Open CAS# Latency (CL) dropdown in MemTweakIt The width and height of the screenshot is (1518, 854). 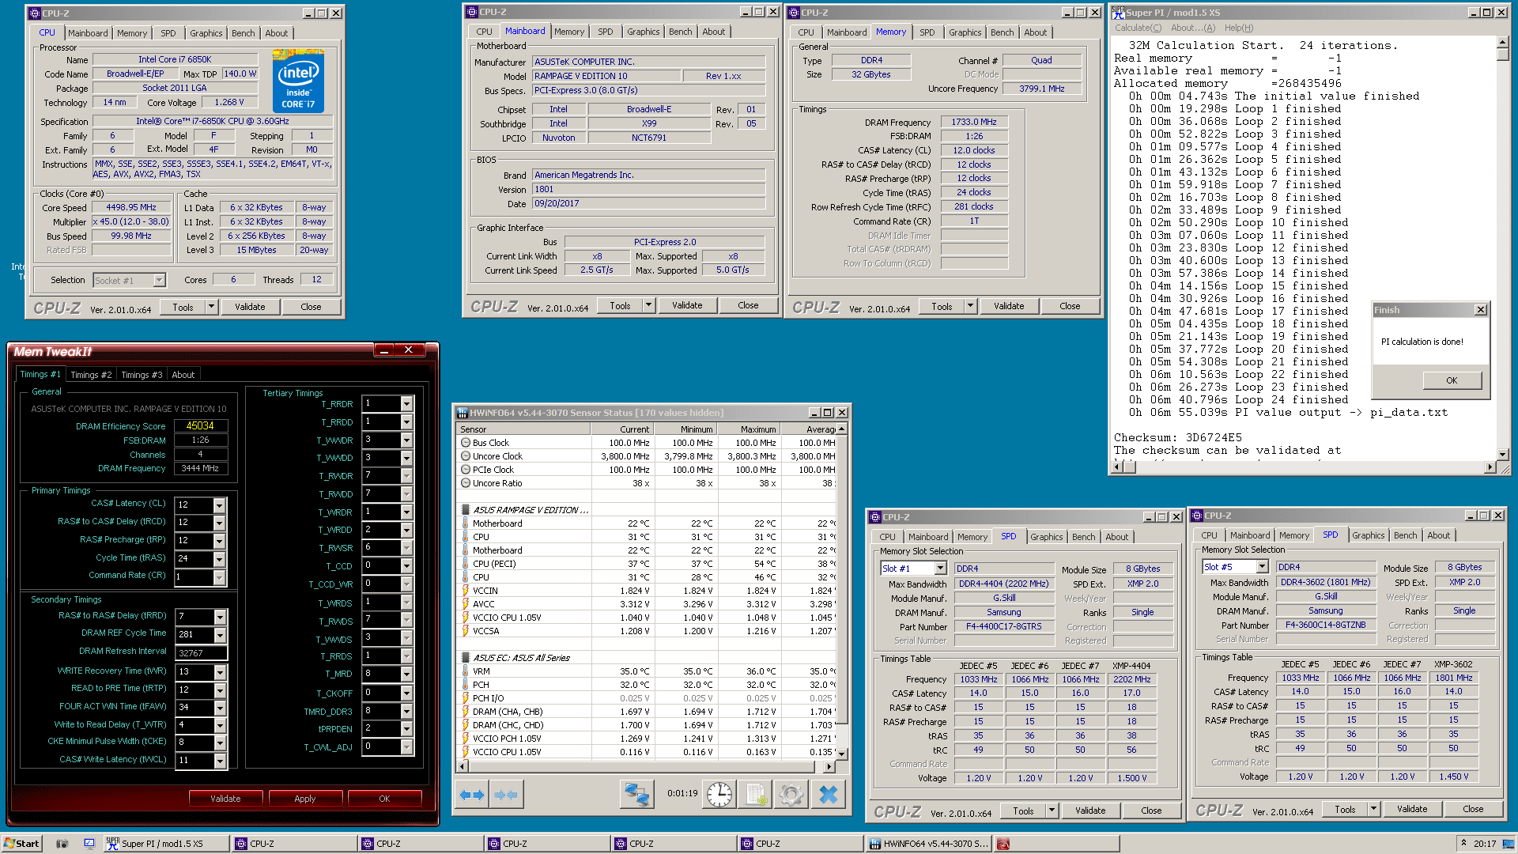(220, 504)
